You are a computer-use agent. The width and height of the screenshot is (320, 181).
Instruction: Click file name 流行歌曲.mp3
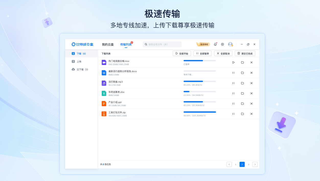(116, 82)
